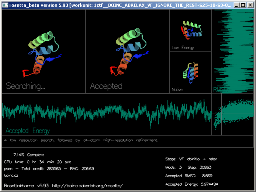This screenshot has width=256, height=192.
Task: Click the RAC value 206.69
Action: coord(88,169)
